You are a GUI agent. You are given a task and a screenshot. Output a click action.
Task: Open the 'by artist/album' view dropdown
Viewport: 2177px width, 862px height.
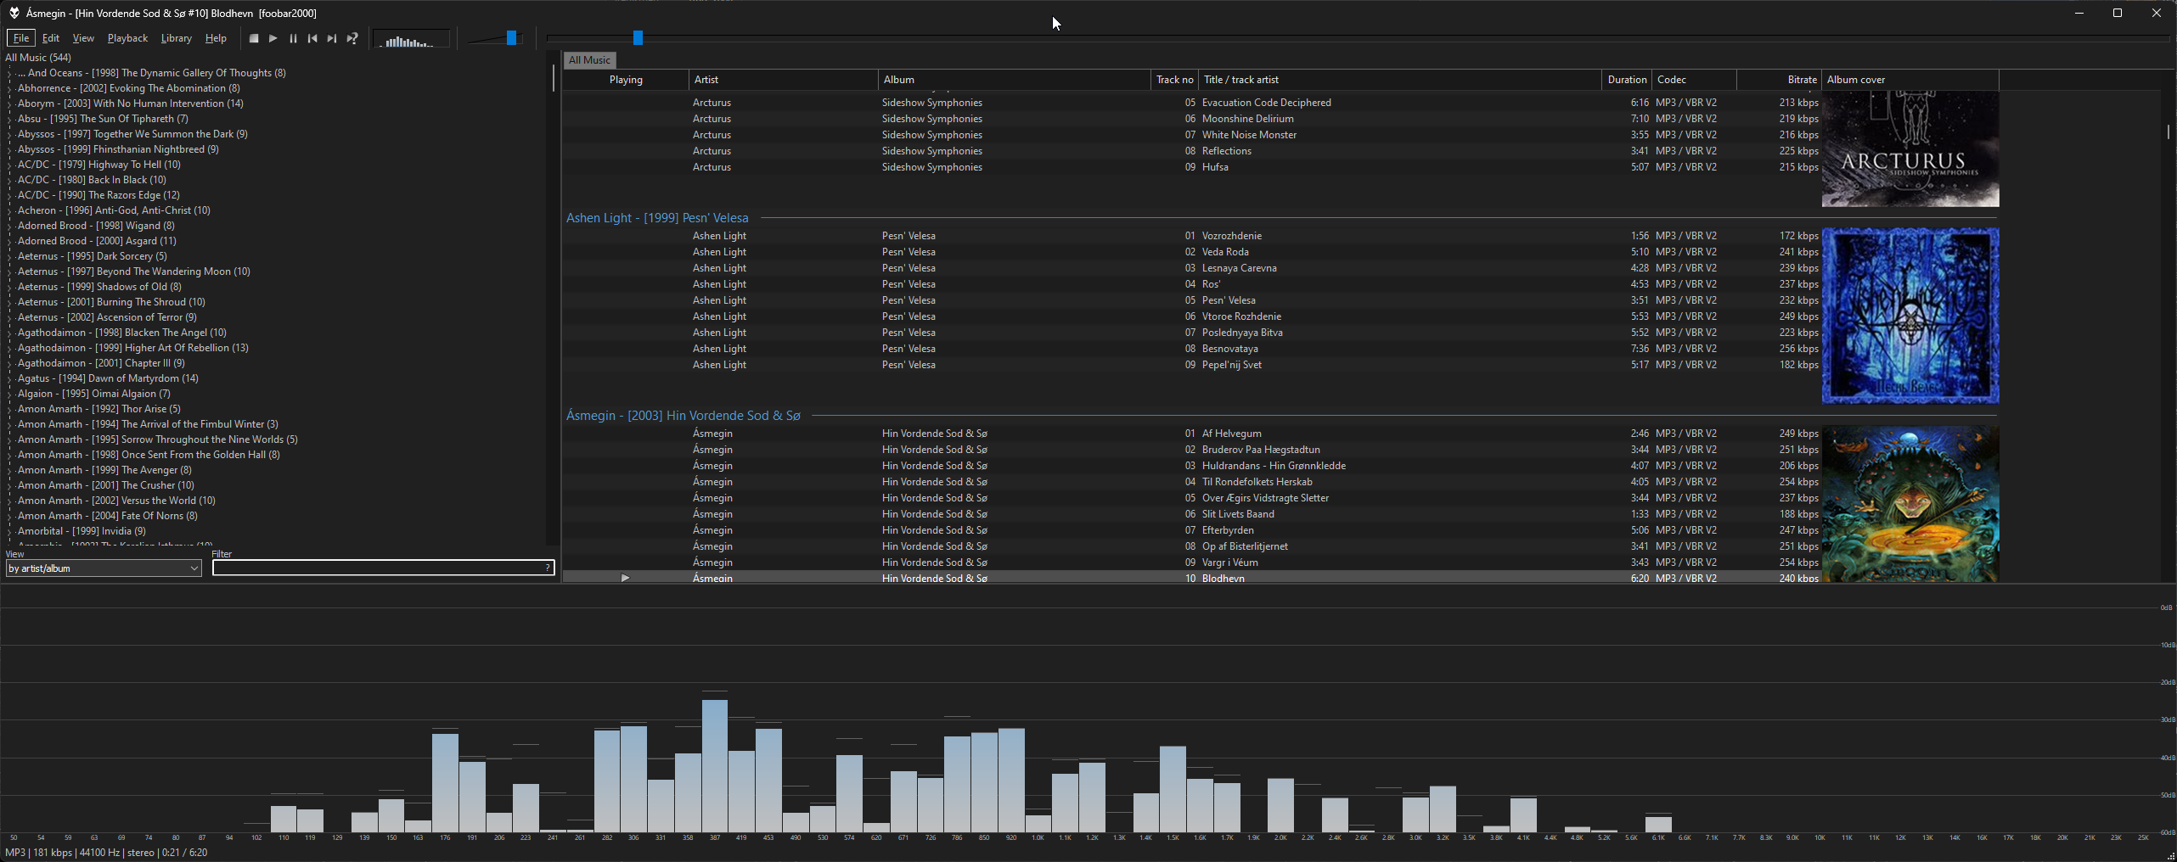point(104,568)
